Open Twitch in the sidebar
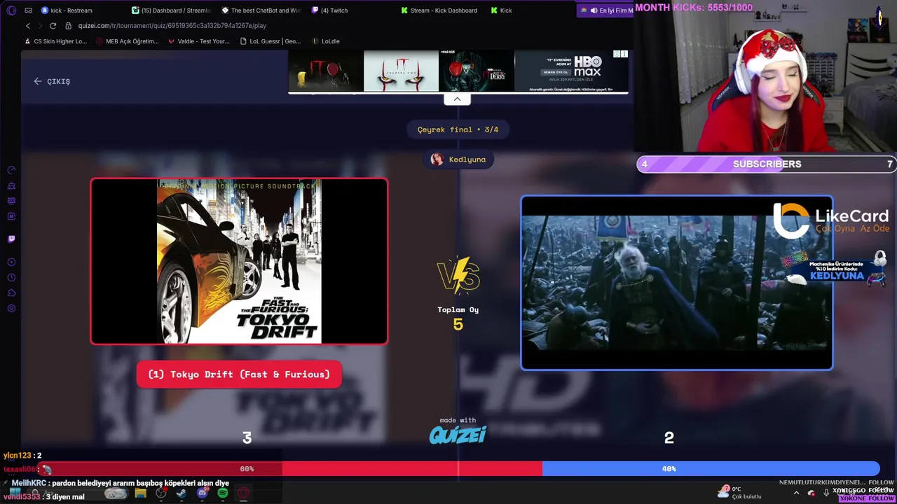The width and height of the screenshot is (897, 504). click(11, 239)
